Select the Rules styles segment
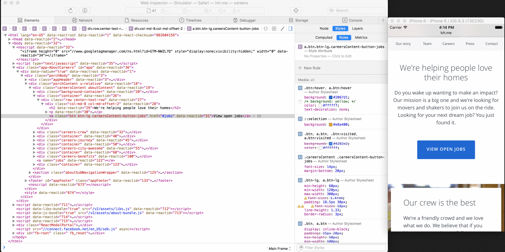The width and height of the screenshot is (505, 252). tap(344, 38)
